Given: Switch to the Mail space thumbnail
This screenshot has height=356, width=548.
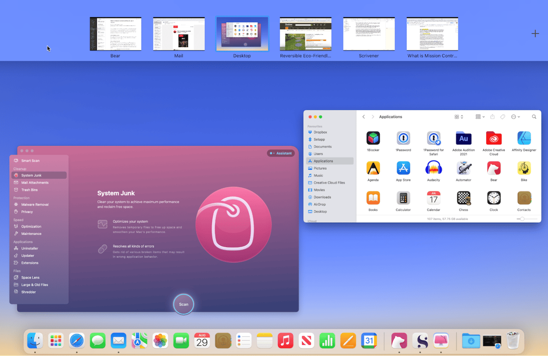Looking at the screenshot, I should pyautogui.click(x=179, y=34).
